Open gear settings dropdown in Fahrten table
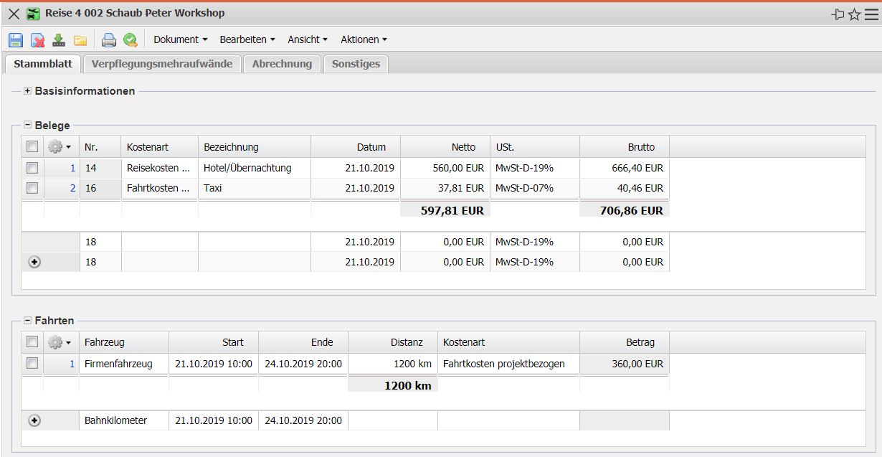 click(x=59, y=342)
